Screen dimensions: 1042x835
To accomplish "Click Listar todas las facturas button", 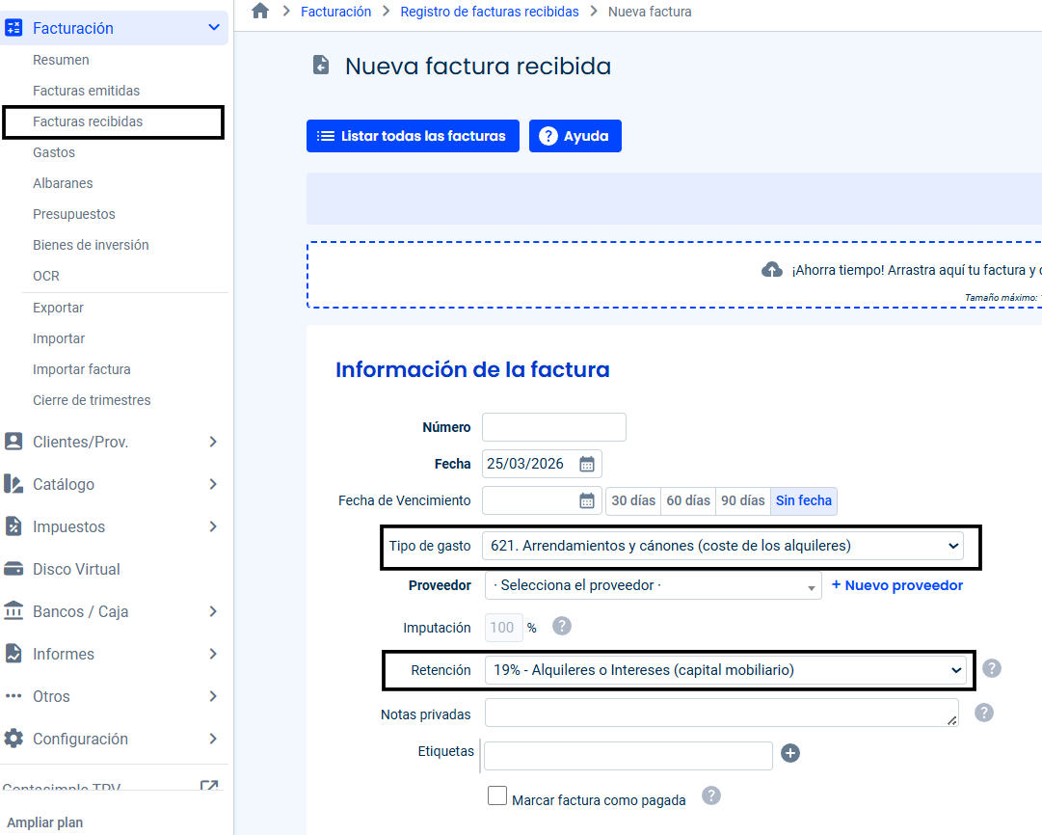I will point(413,136).
